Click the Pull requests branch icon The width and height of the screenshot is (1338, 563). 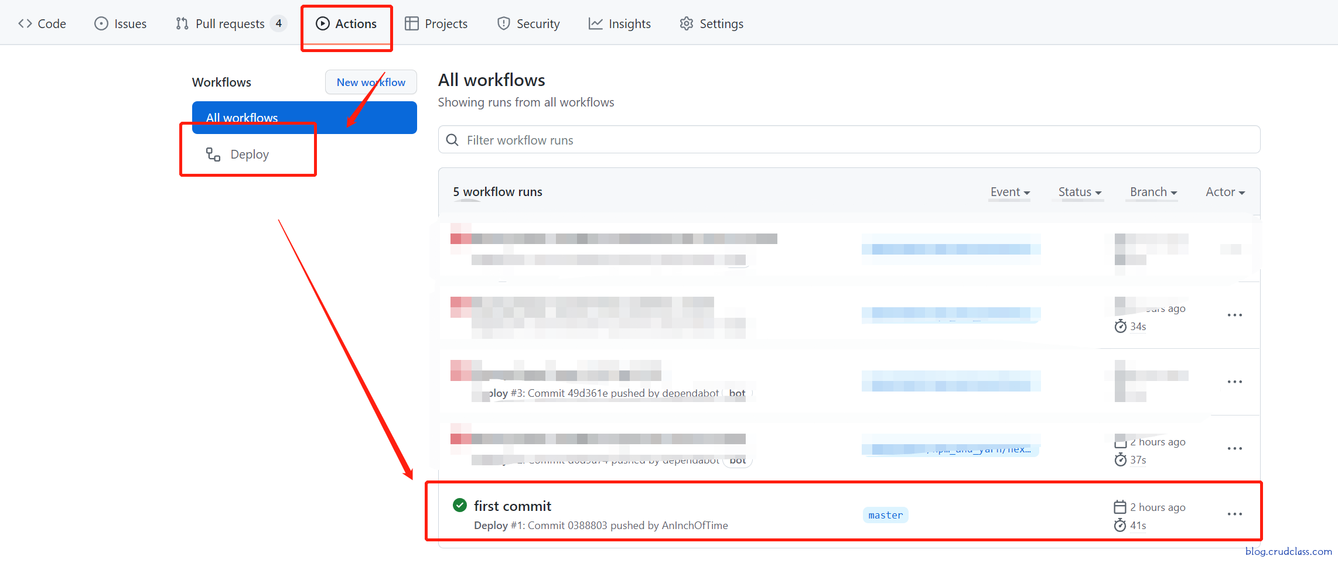(182, 23)
